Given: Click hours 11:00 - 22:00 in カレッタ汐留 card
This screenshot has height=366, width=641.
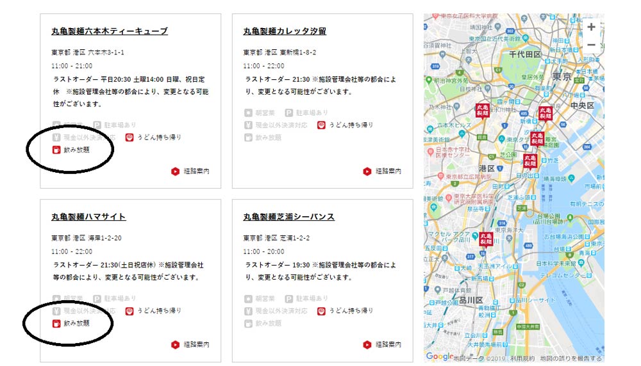Looking at the screenshot, I should tap(263, 66).
